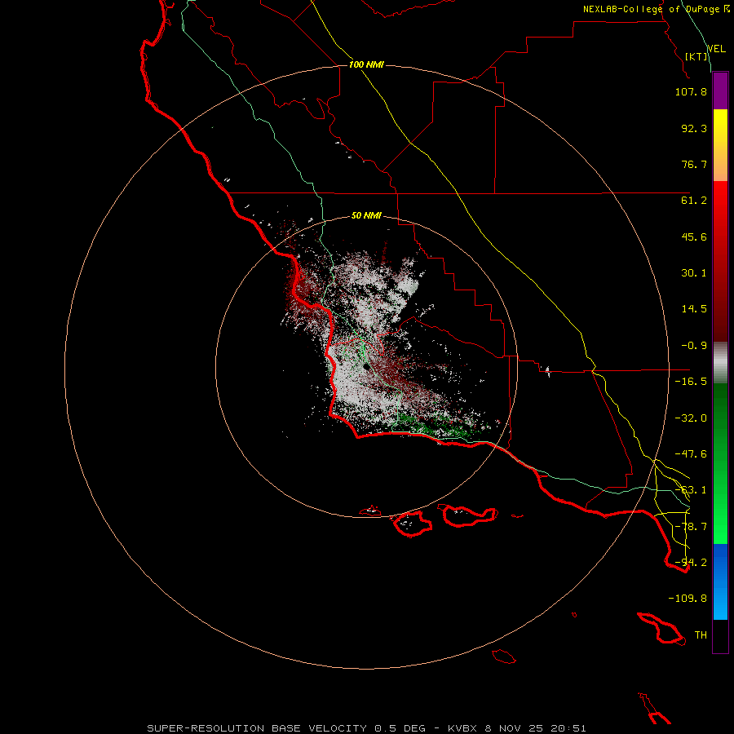Click the -109.8 velocity scale value
This screenshot has width=734, height=734.
coord(688,599)
